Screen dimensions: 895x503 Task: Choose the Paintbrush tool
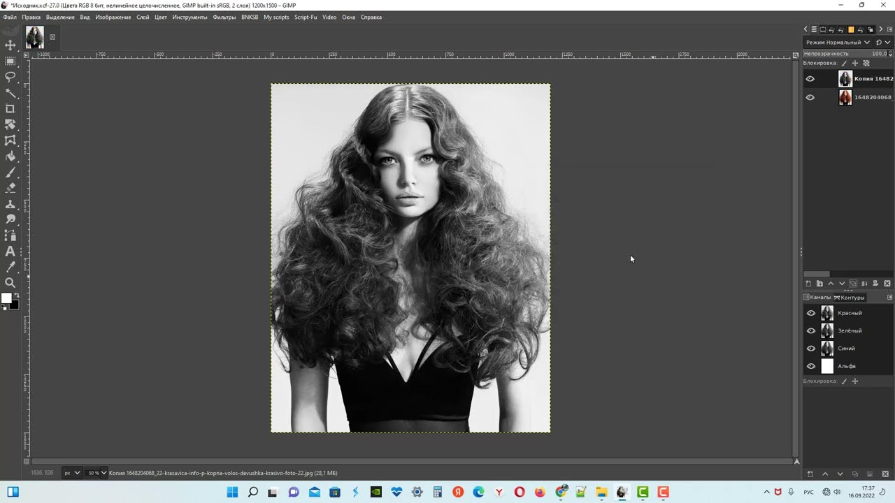tap(10, 173)
